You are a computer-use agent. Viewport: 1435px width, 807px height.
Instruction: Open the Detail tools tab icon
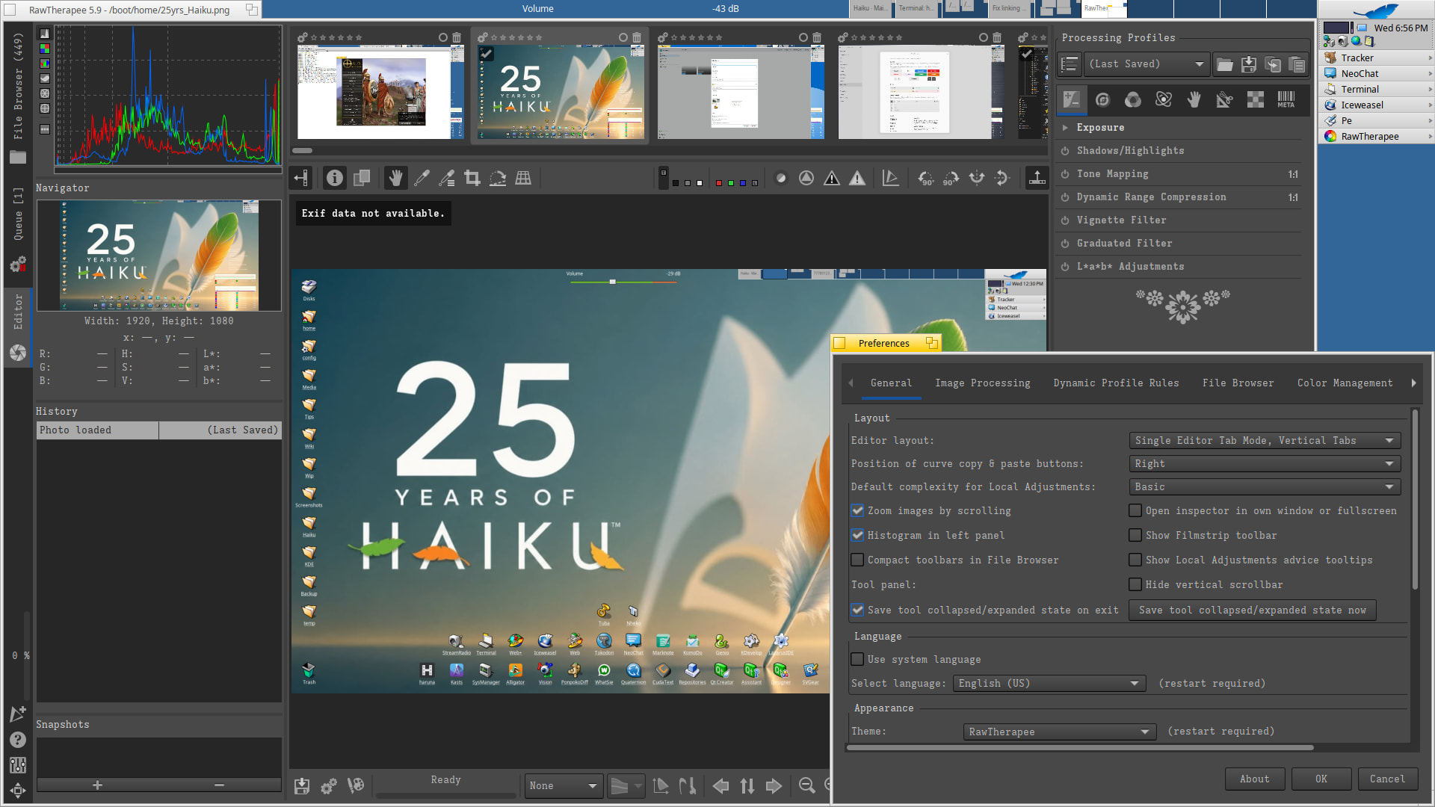[1102, 99]
